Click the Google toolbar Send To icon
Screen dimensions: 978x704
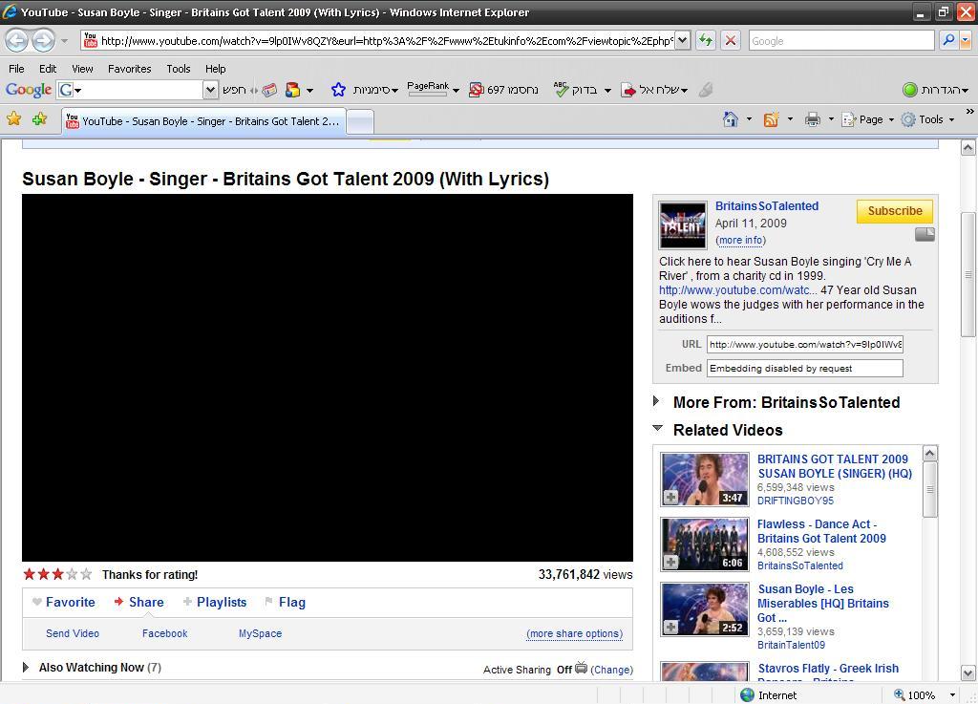click(x=628, y=90)
